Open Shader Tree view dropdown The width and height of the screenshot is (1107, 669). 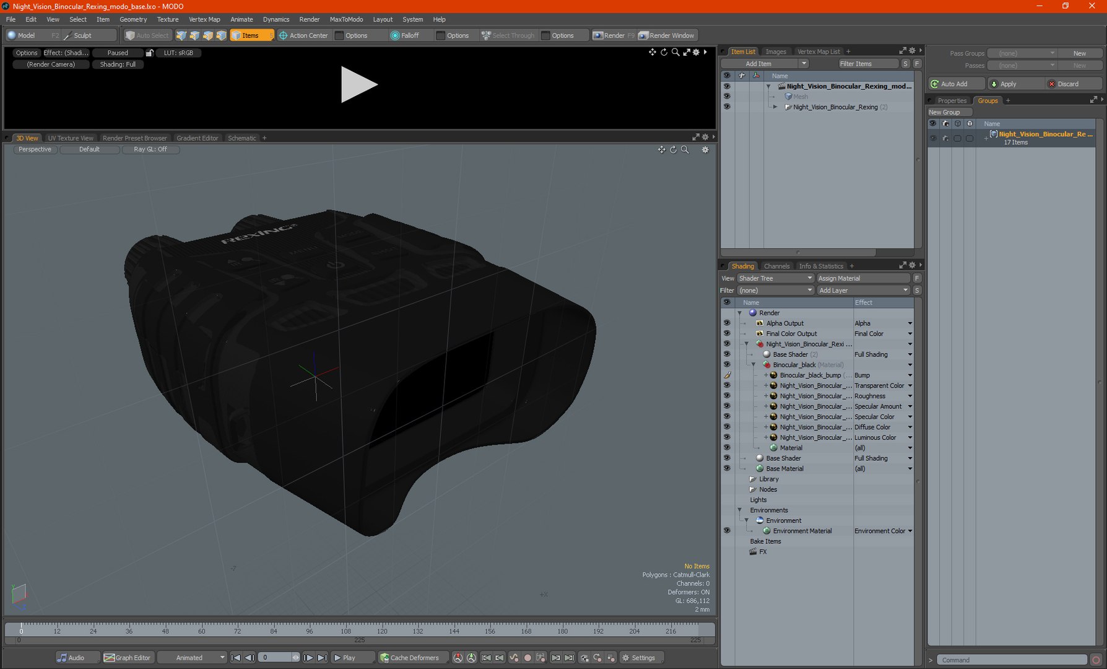coord(775,278)
